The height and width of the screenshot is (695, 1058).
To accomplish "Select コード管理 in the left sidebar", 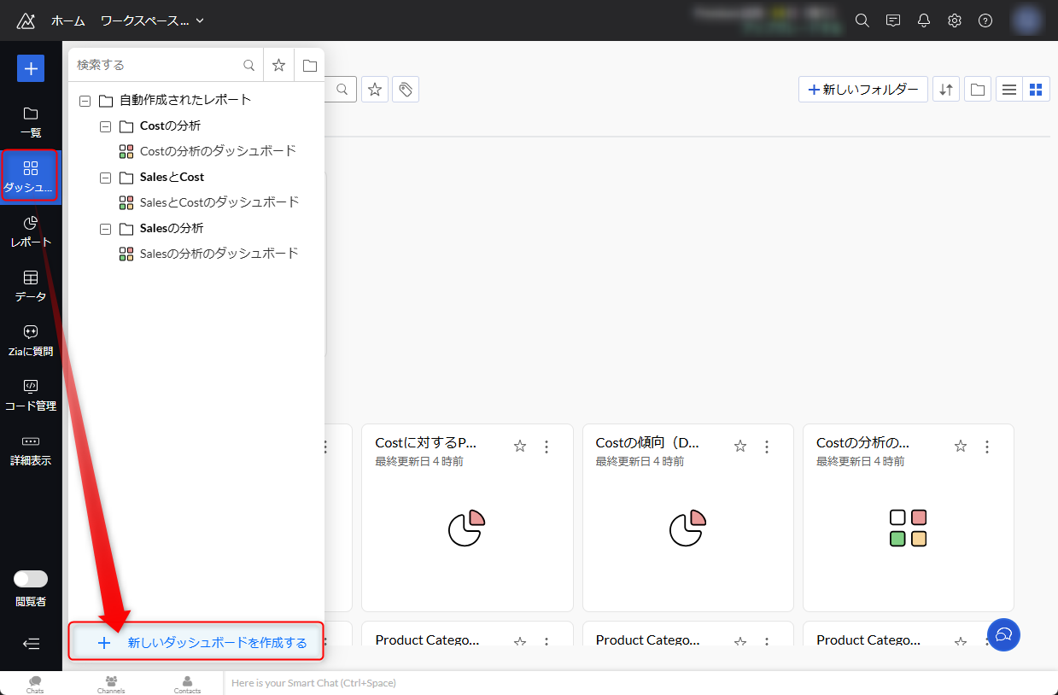I will pos(31,394).
